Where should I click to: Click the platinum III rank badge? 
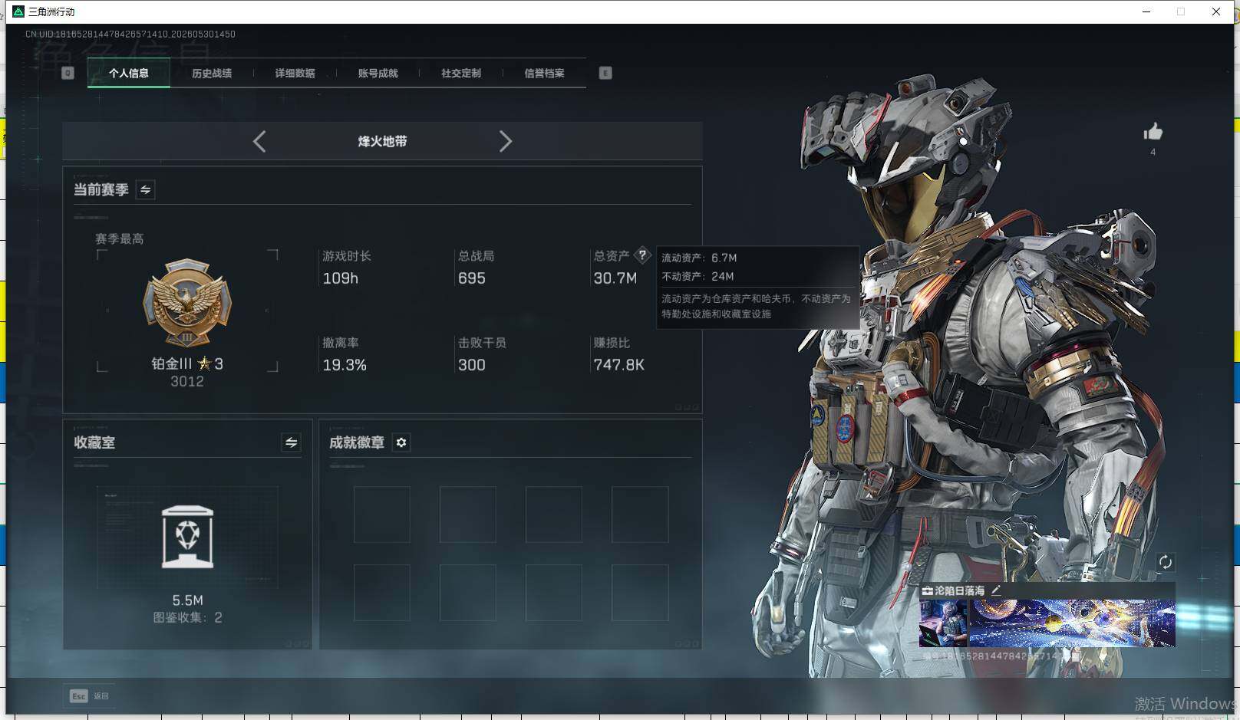click(x=187, y=303)
